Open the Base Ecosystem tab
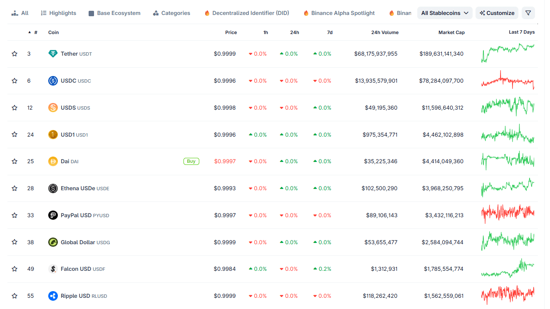550x309 pixels. tap(114, 13)
